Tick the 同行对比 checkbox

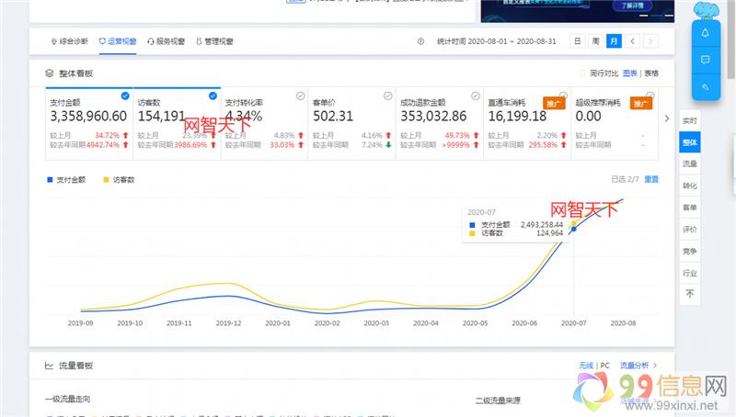(581, 73)
